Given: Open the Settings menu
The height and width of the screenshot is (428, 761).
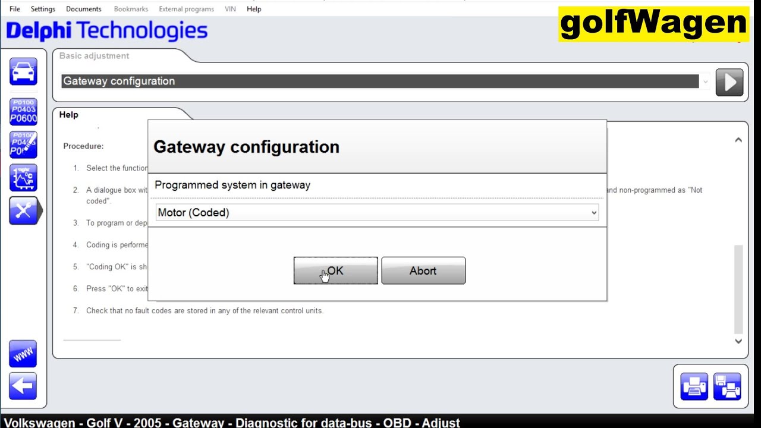Looking at the screenshot, I should pos(43,9).
